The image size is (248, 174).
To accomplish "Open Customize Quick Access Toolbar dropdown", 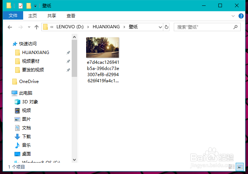I will coord(35,6).
